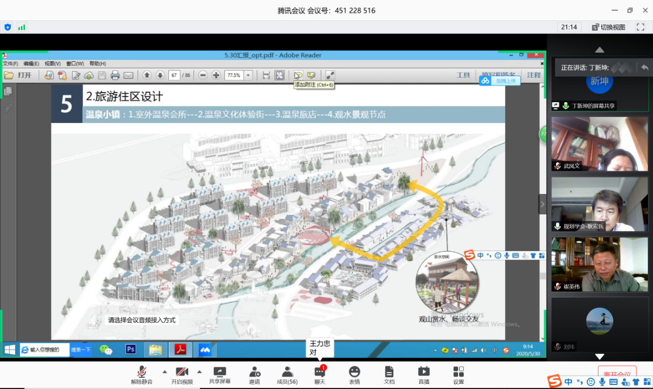Expand video options arrow beside 开启视频

click(200, 372)
